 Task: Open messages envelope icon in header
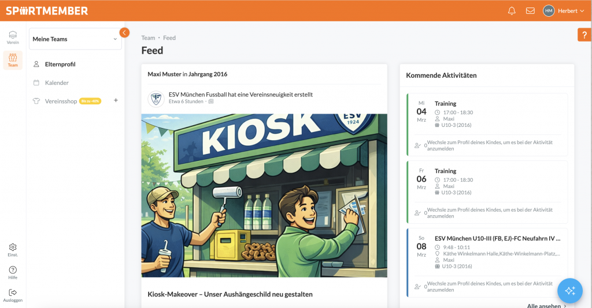[530, 11]
